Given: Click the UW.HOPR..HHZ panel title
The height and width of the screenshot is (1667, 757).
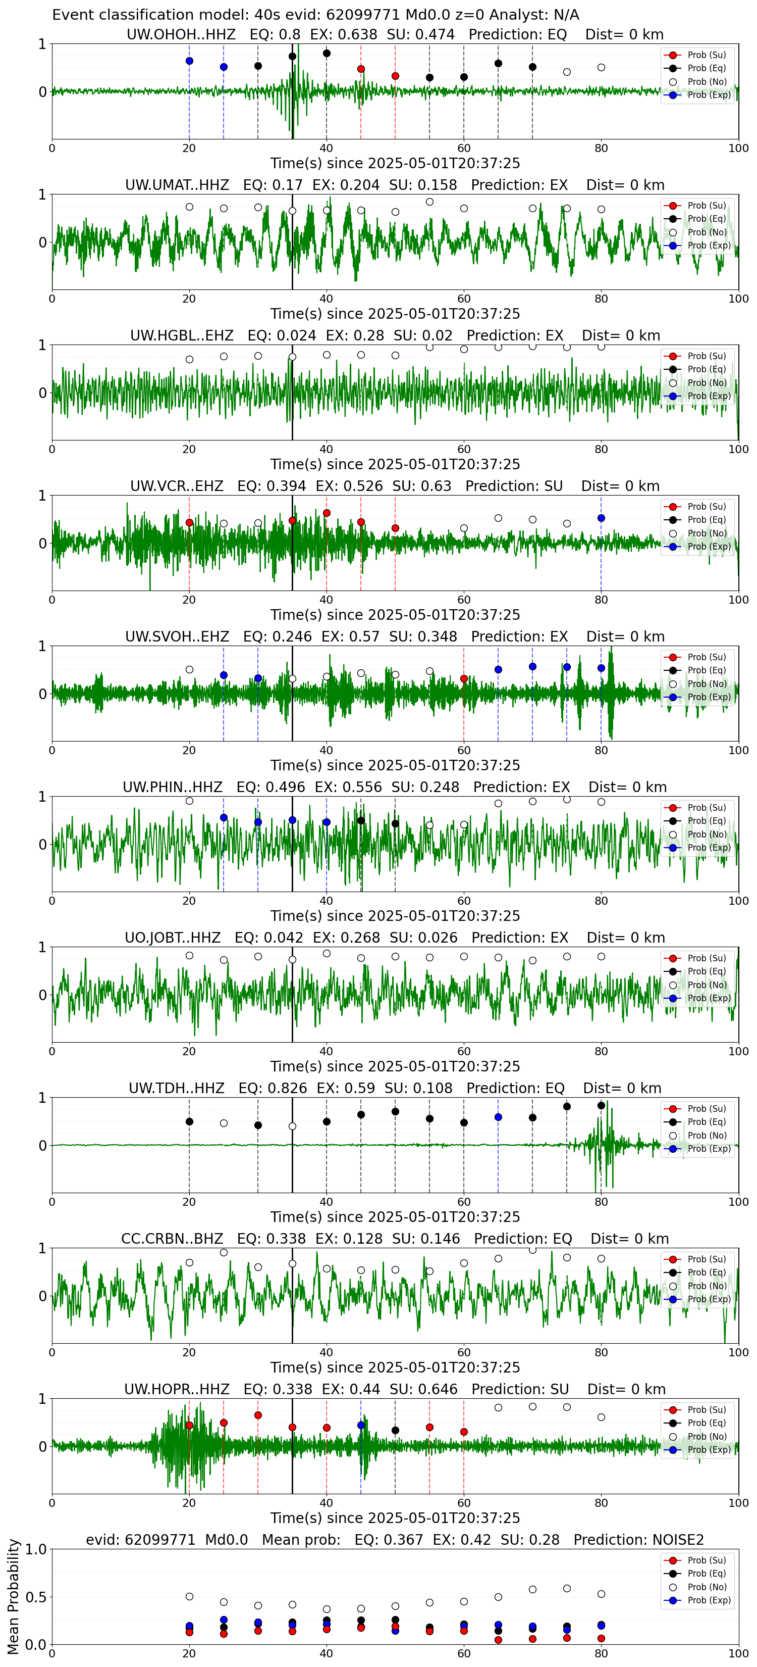Looking at the screenshot, I should click(395, 1389).
